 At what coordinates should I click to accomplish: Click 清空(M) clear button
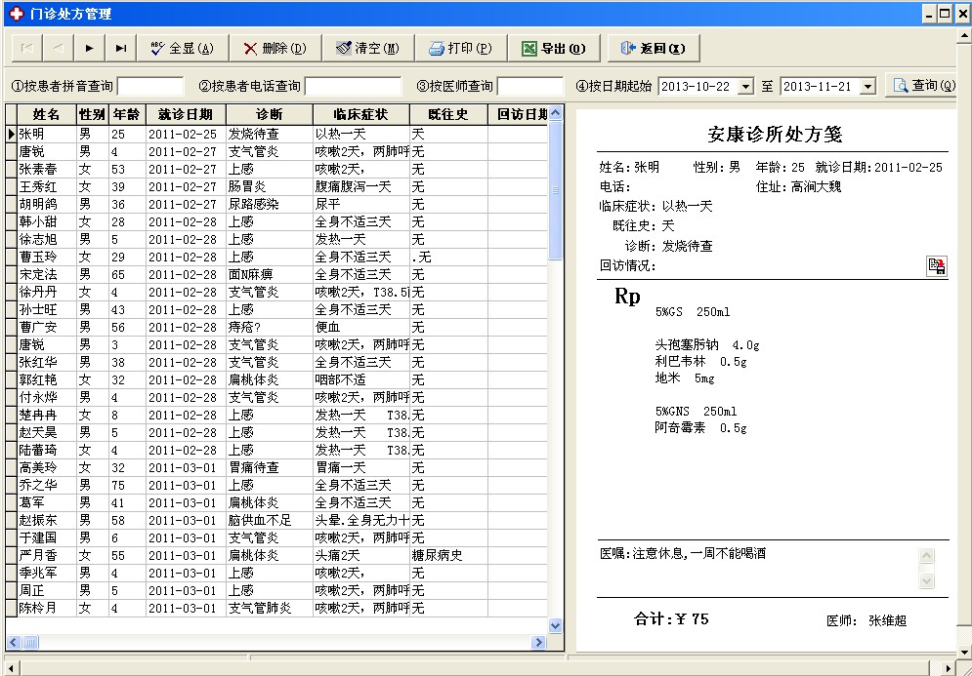368,49
